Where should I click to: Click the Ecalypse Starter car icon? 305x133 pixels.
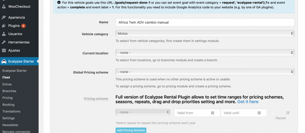(x=4, y=61)
